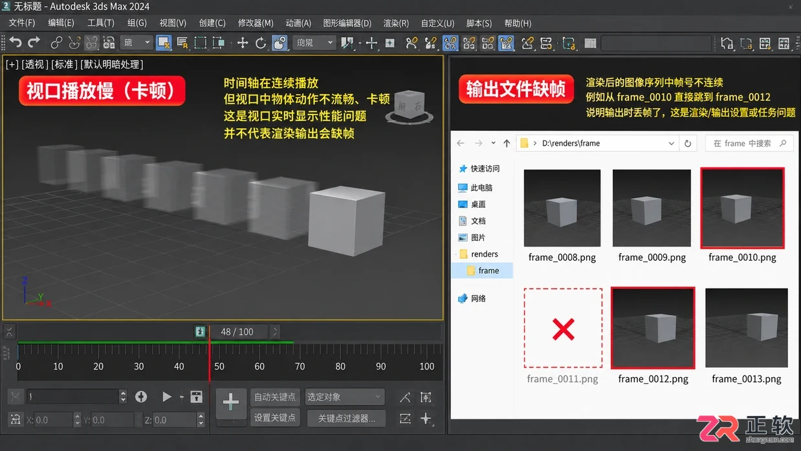Toggle the Selection Lock icon at bottom left
Screen dimensions: 801x451
[x=16, y=397]
